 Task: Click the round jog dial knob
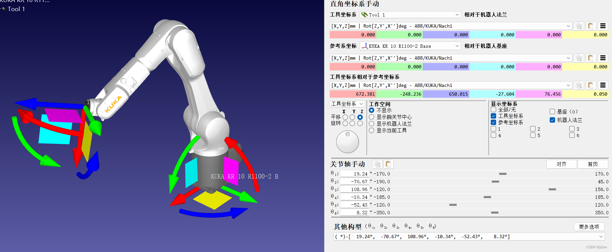click(347, 142)
